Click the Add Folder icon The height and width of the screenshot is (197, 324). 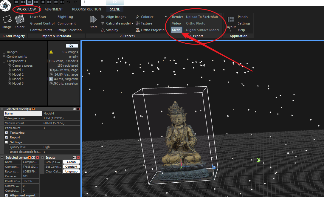[20, 20]
